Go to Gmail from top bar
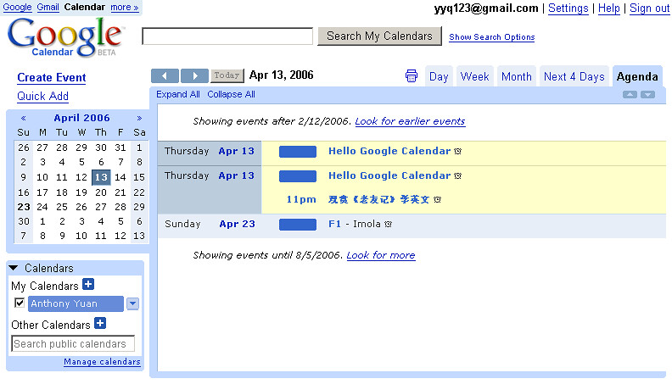Viewport: 672px width, 384px height. (48, 8)
